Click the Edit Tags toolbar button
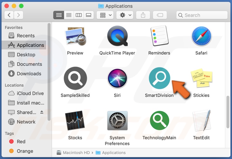Screen dimensions: 232x159 point(160,15)
